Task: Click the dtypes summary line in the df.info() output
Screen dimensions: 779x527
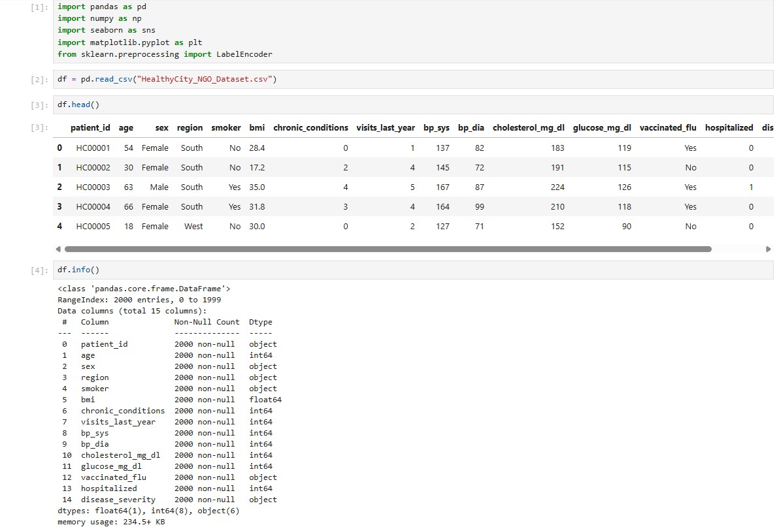Action: [x=148, y=511]
